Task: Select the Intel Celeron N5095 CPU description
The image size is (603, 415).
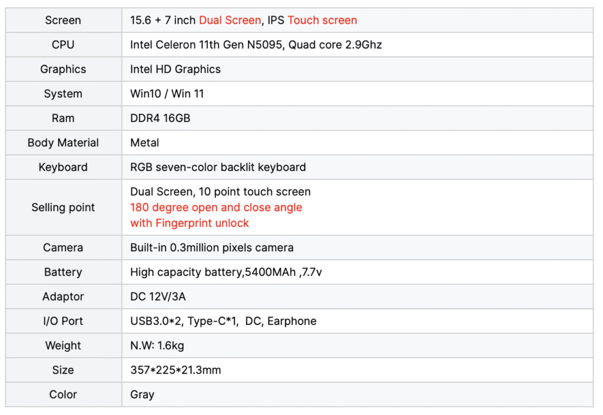Action: click(256, 45)
